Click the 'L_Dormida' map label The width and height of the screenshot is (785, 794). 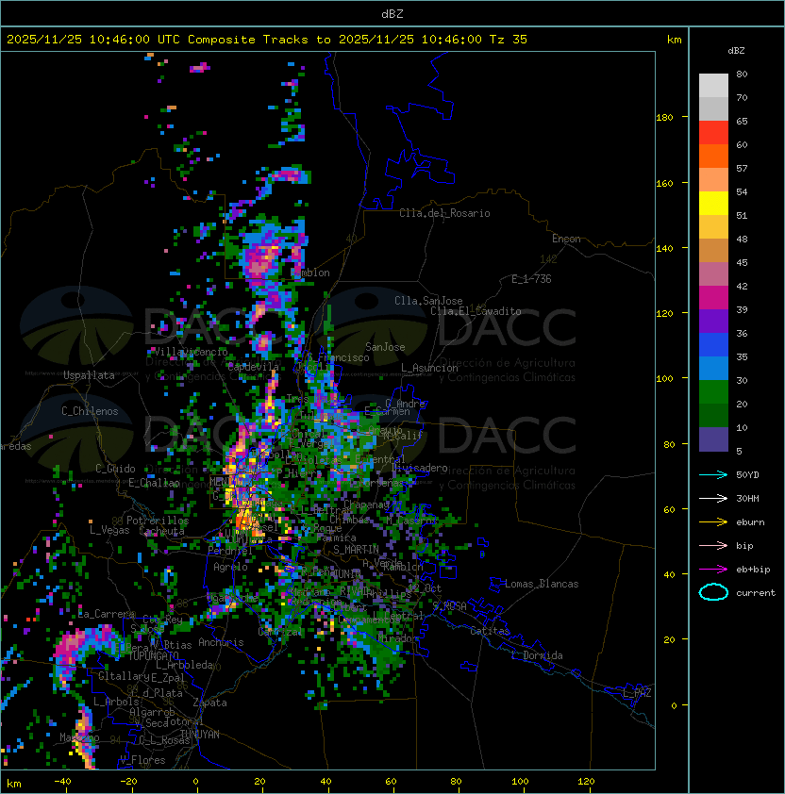[537, 655]
